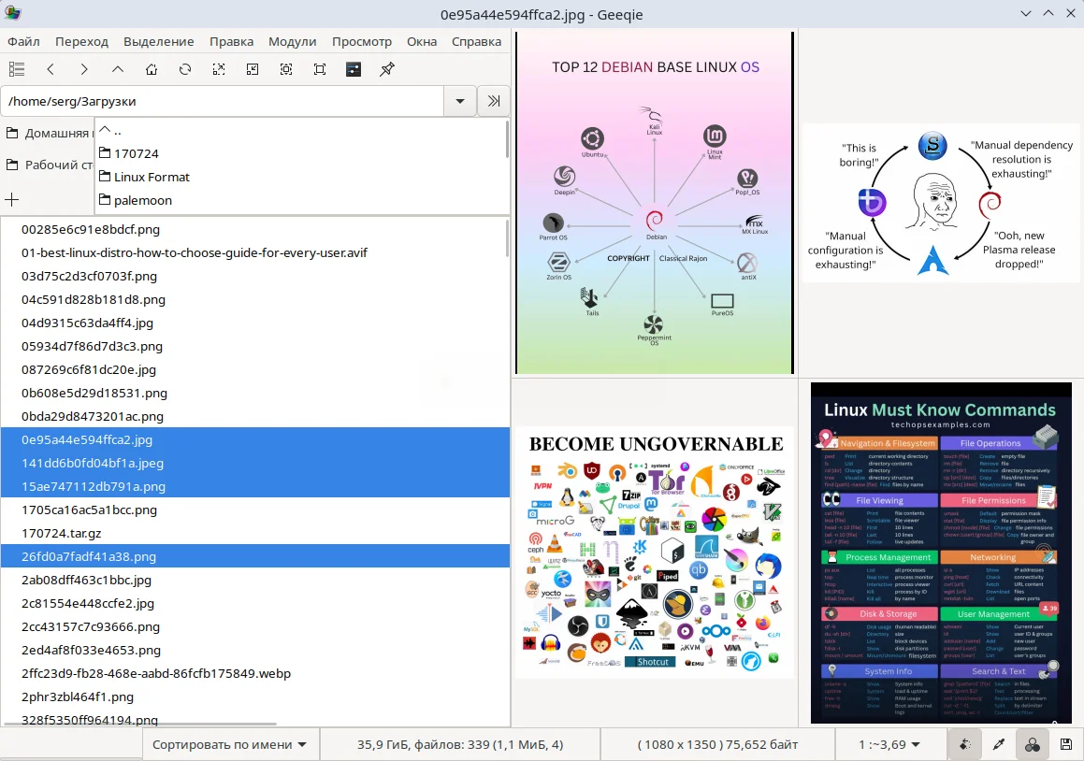Toggle EXIF rotation button in the status bar

(965, 744)
